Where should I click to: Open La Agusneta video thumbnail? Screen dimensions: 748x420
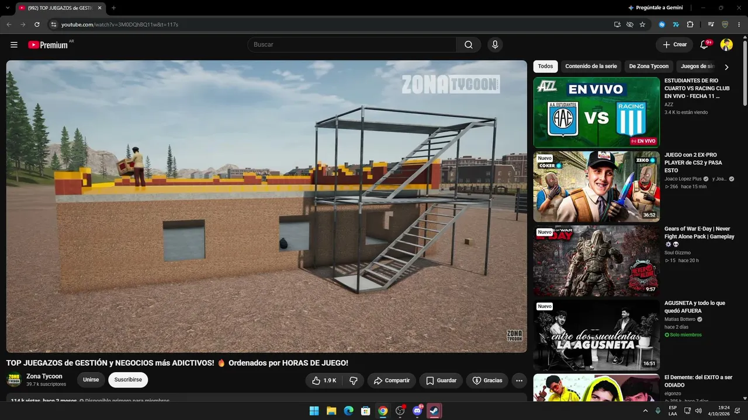(x=596, y=335)
